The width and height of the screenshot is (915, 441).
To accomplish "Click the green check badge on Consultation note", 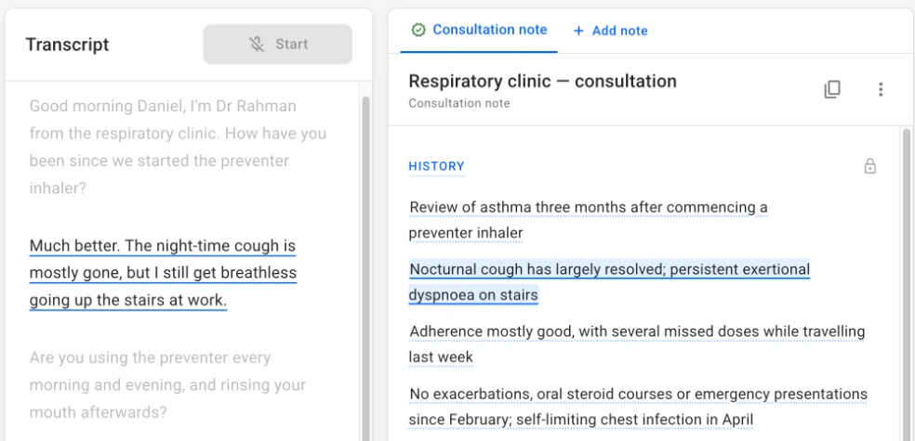I will coord(418,30).
